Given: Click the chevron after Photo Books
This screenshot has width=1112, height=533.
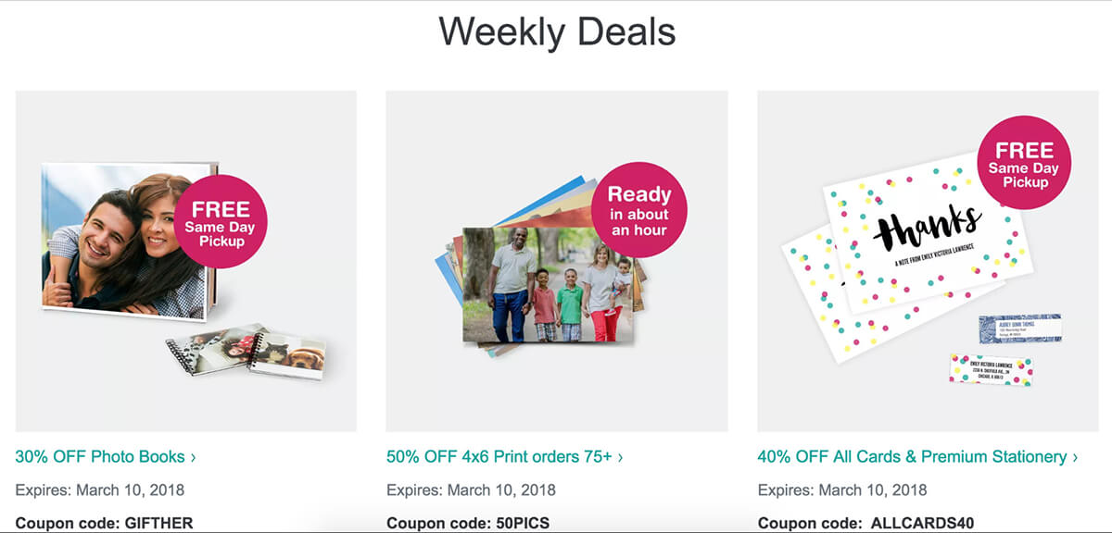Looking at the screenshot, I should (x=193, y=457).
